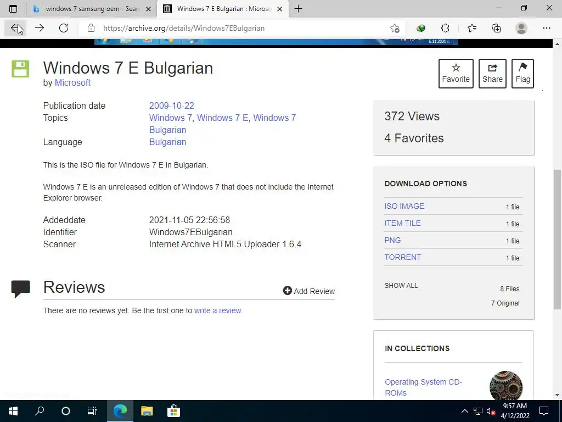Open a new browser tab
Screen dimensions: 562x422
click(298, 9)
